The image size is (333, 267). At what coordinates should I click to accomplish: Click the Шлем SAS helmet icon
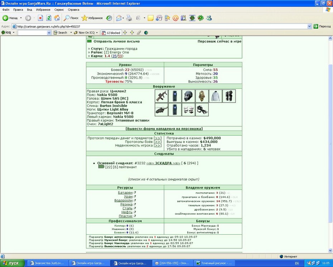tap(188, 96)
